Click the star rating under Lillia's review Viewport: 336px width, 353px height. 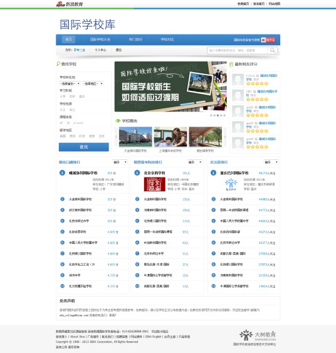click(257, 83)
